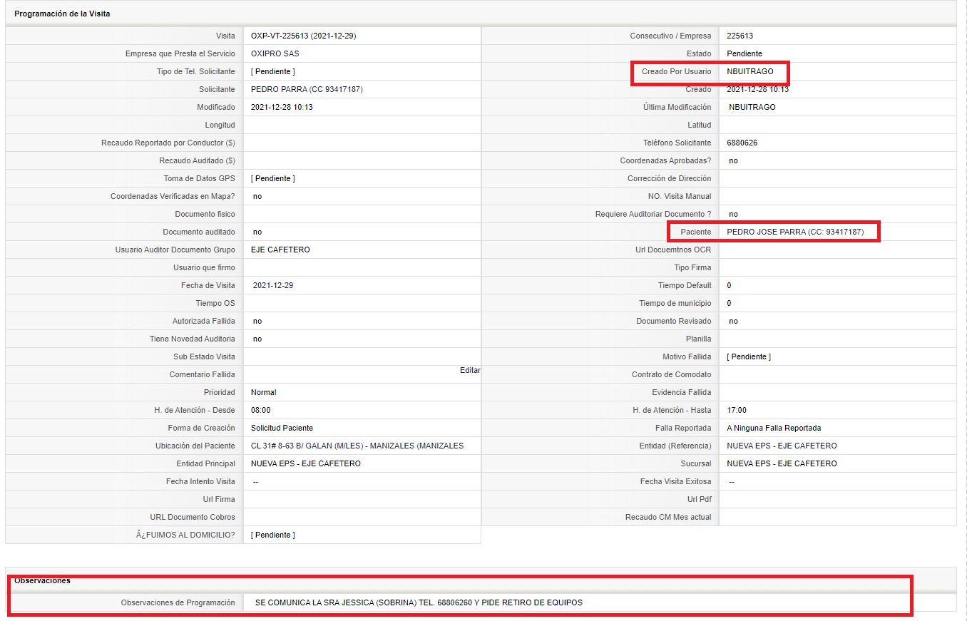
Task: Click end hour 17:00
Action: click(737, 410)
